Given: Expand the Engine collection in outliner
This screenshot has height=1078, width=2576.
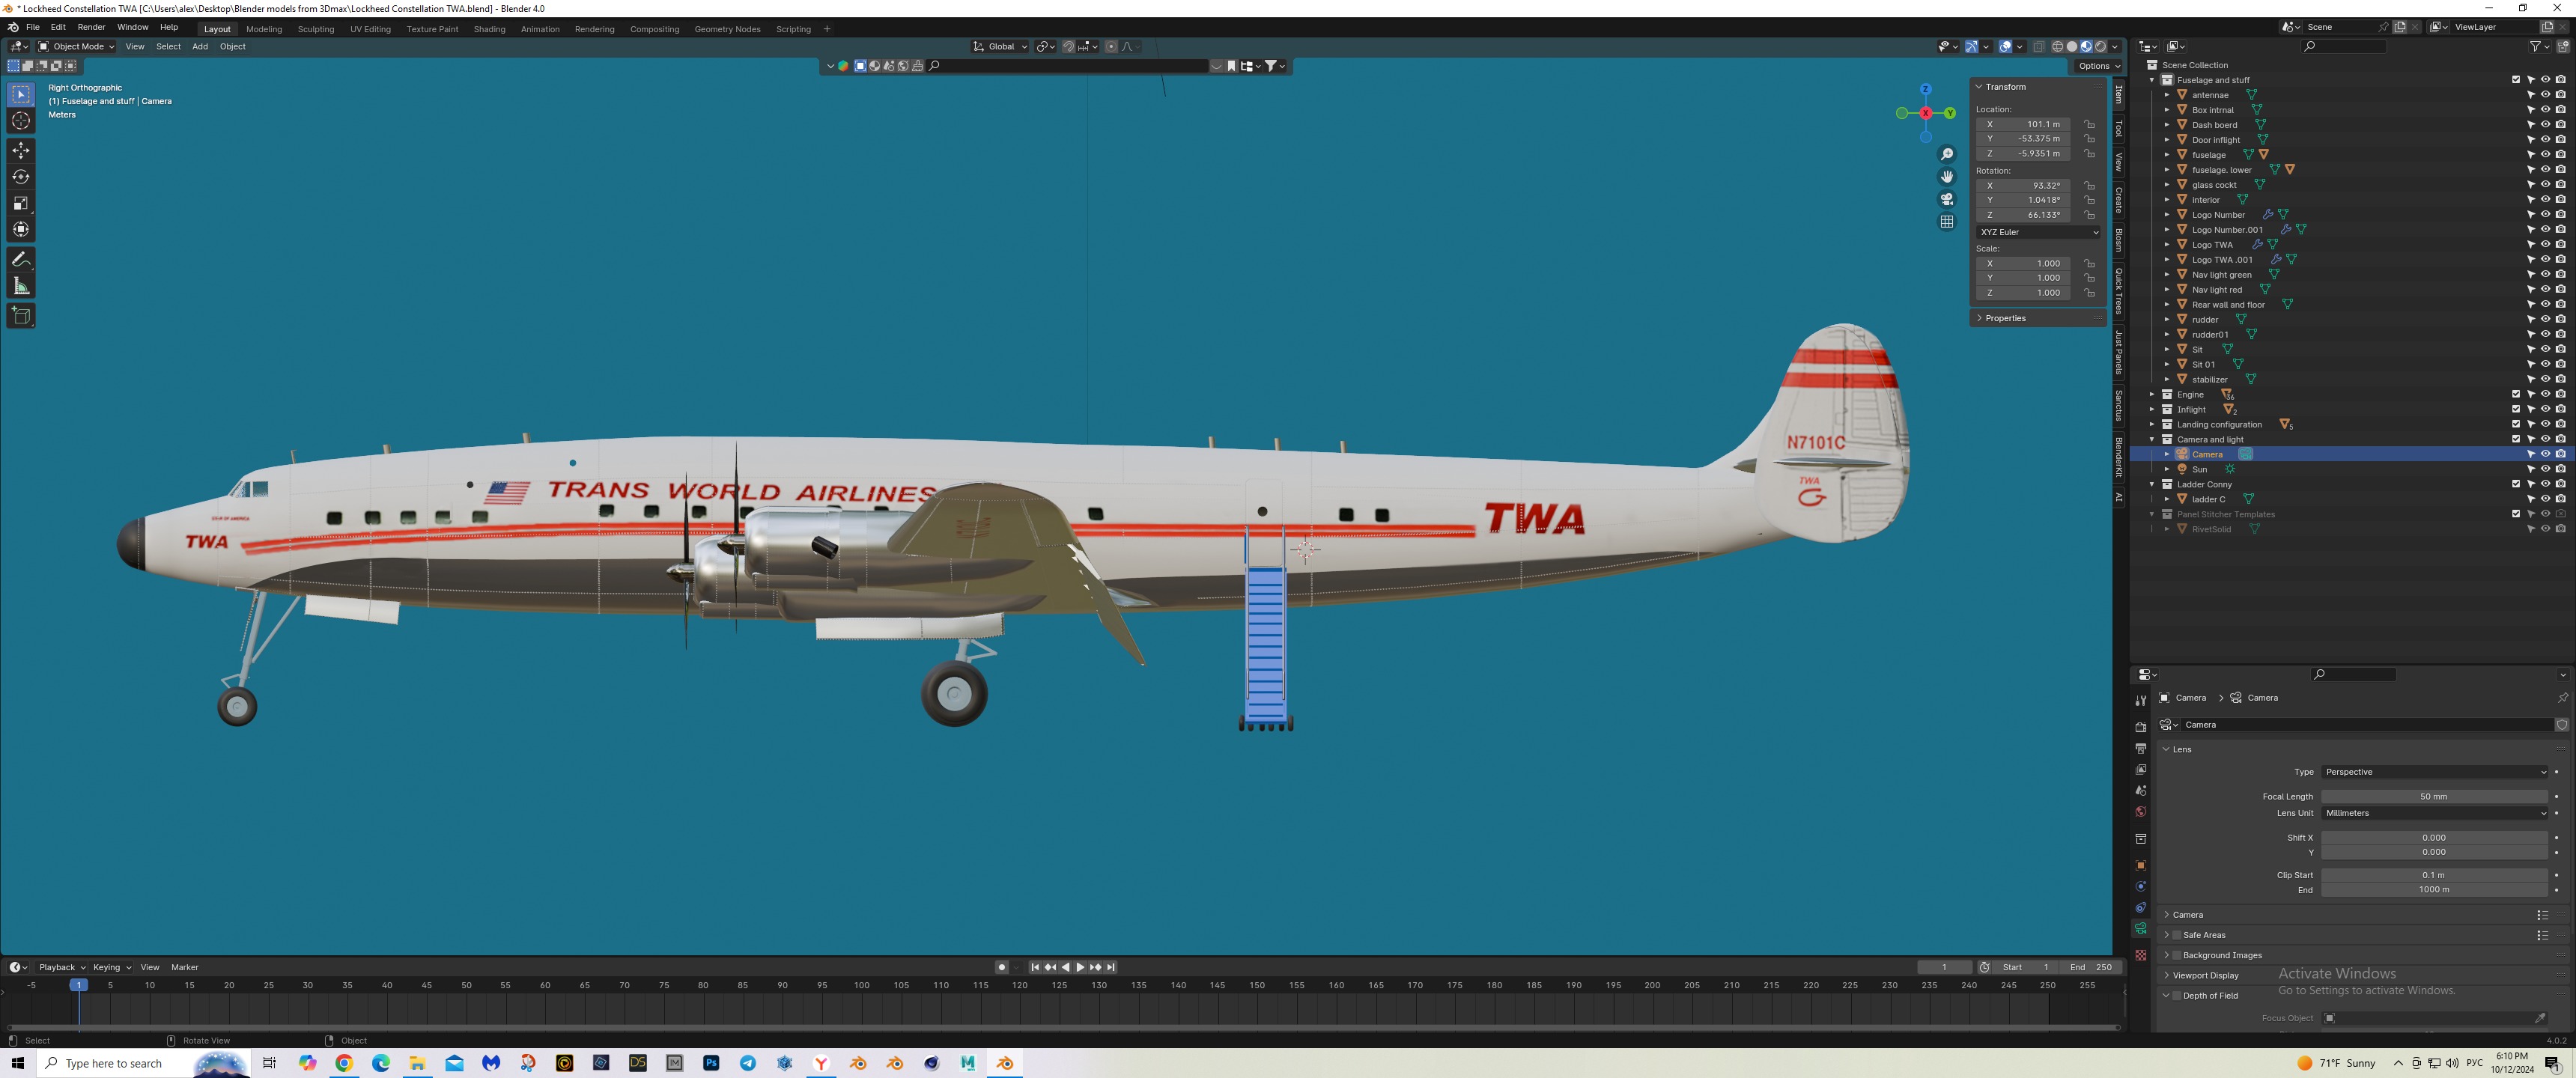Looking at the screenshot, I should [x=2152, y=395].
